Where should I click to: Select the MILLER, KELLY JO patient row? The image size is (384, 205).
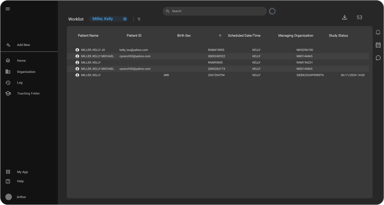(93, 50)
